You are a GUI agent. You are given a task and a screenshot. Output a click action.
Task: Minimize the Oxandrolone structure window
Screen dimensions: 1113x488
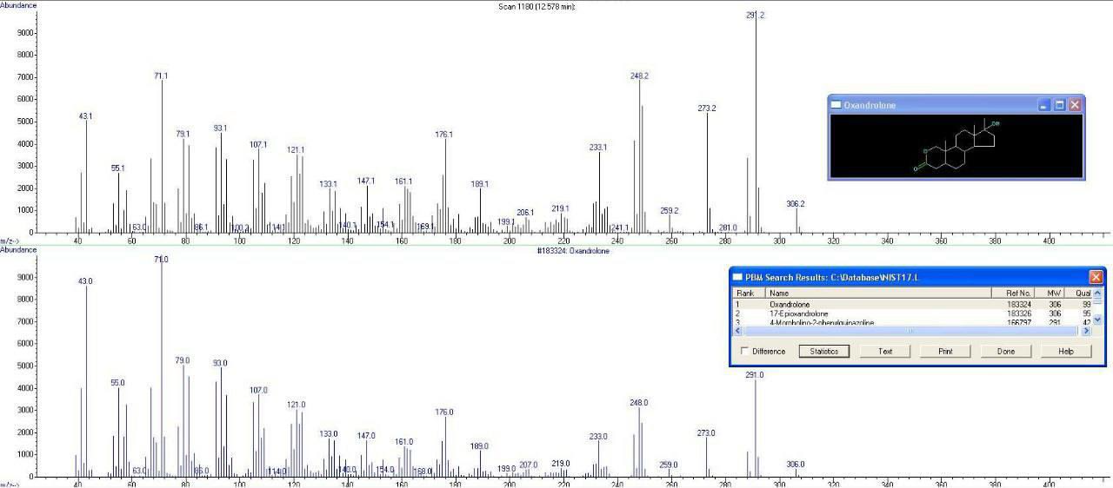point(1044,105)
